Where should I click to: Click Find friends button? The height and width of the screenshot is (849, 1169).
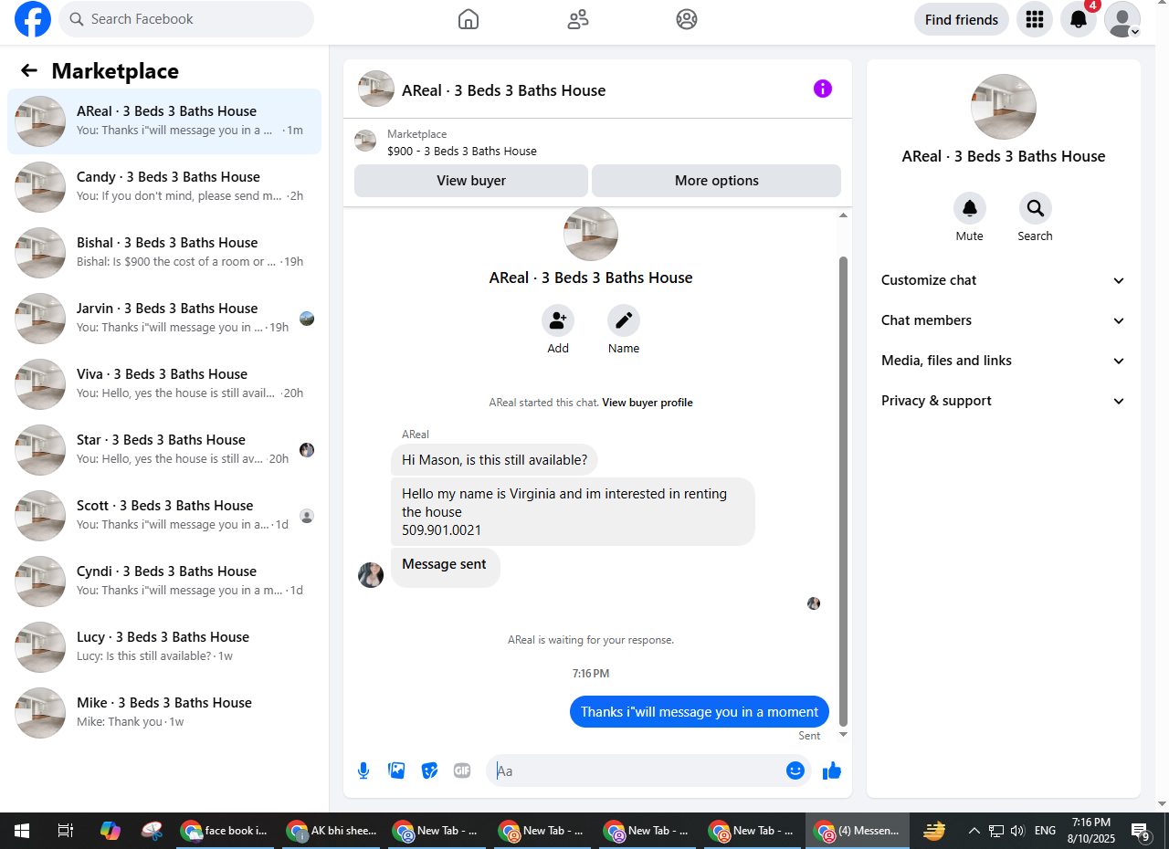(x=962, y=19)
